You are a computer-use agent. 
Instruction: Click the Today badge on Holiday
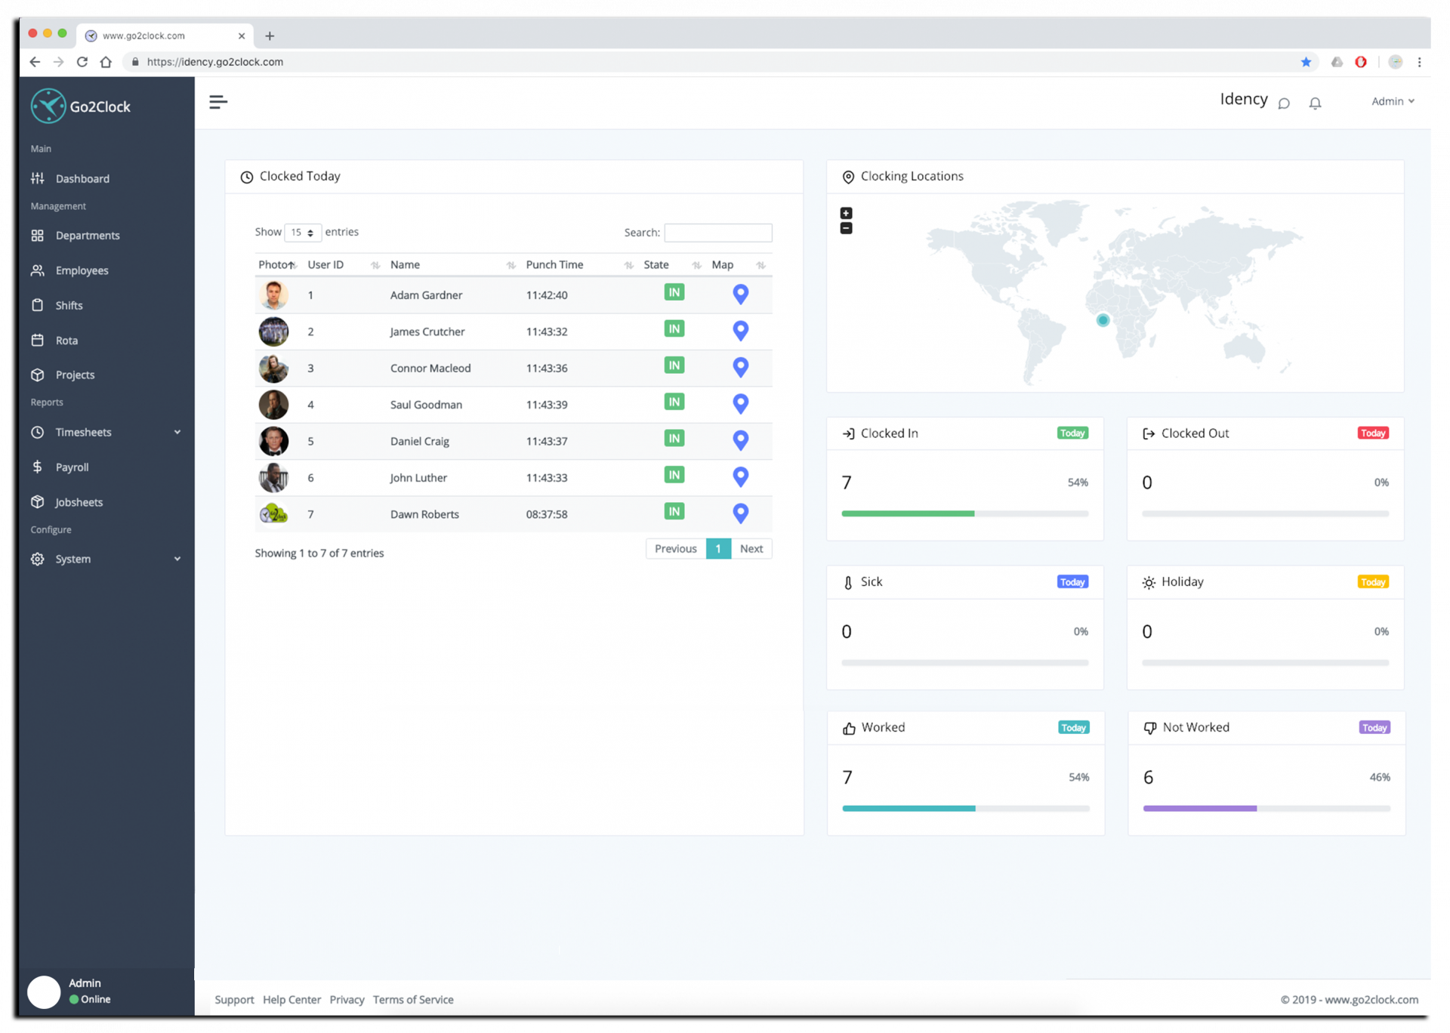click(x=1373, y=582)
